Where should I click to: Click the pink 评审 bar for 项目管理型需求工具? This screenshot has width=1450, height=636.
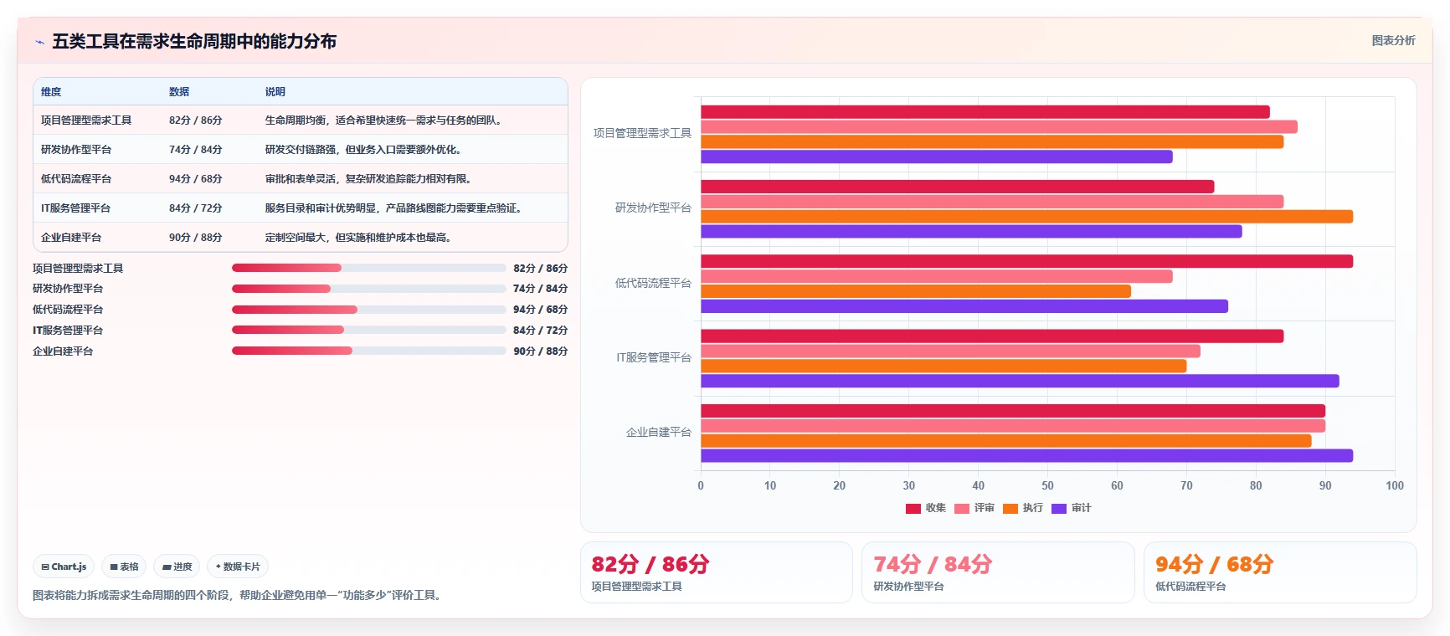1000,127
